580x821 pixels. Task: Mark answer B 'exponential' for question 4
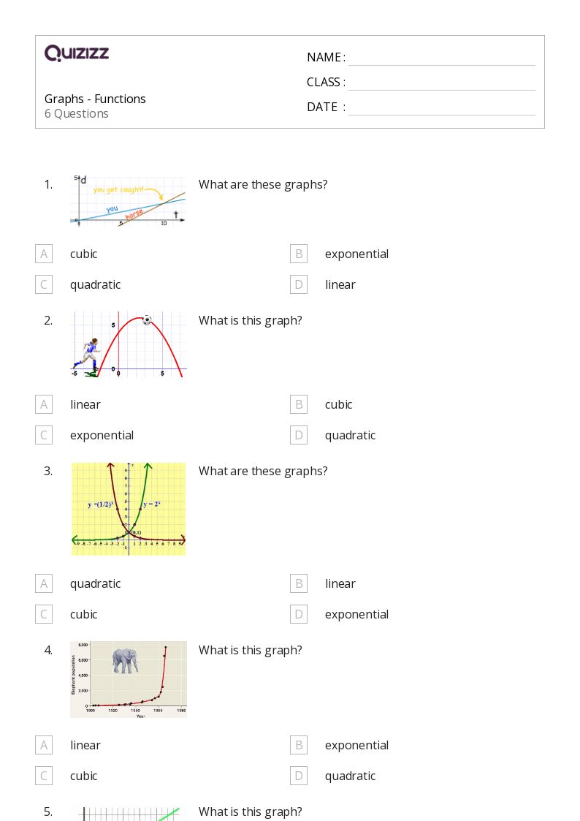click(298, 745)
